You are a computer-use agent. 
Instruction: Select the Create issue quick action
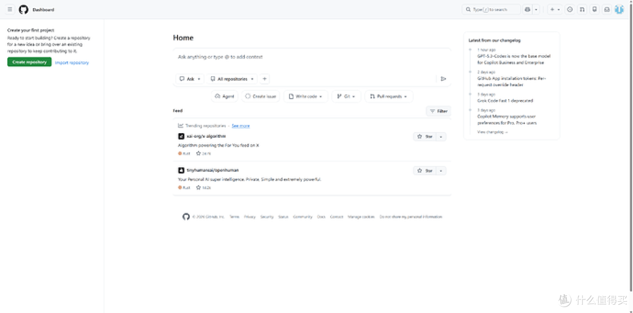coord(261,97)
